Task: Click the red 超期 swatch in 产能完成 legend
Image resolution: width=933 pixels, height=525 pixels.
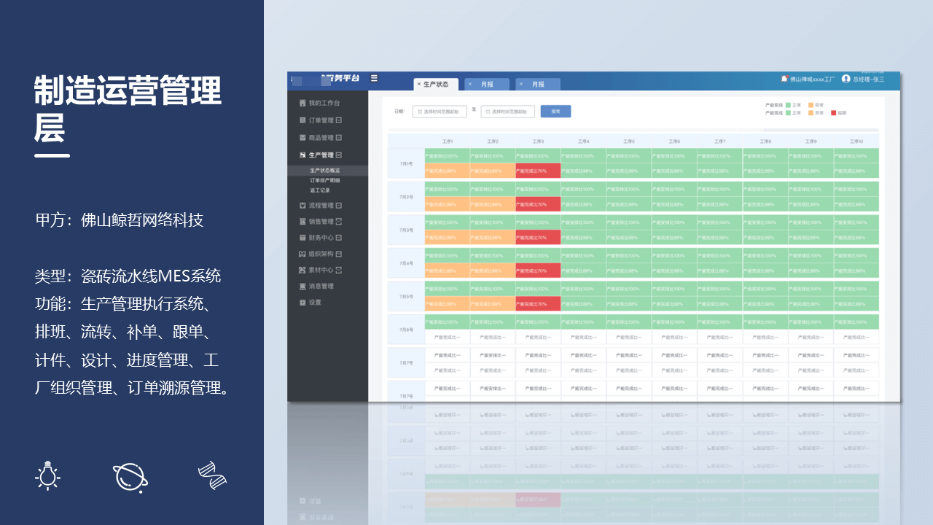Action: (834, 113)
